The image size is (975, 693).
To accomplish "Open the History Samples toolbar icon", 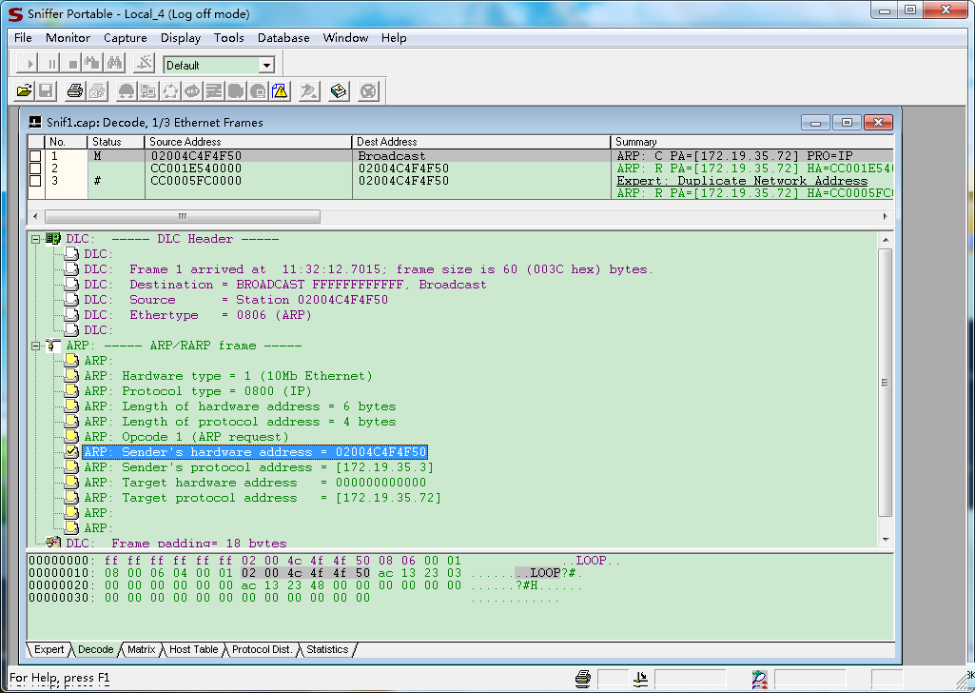I will pyautogui.click(x=214, y=91).
